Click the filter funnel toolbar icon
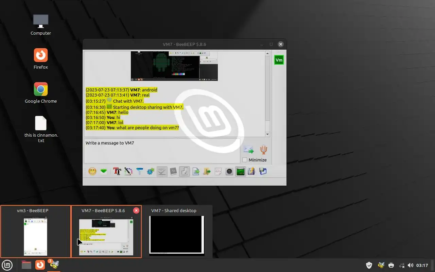Image resolution: width=435 pixels, height=272 pixels. click(x=140, y=171)
